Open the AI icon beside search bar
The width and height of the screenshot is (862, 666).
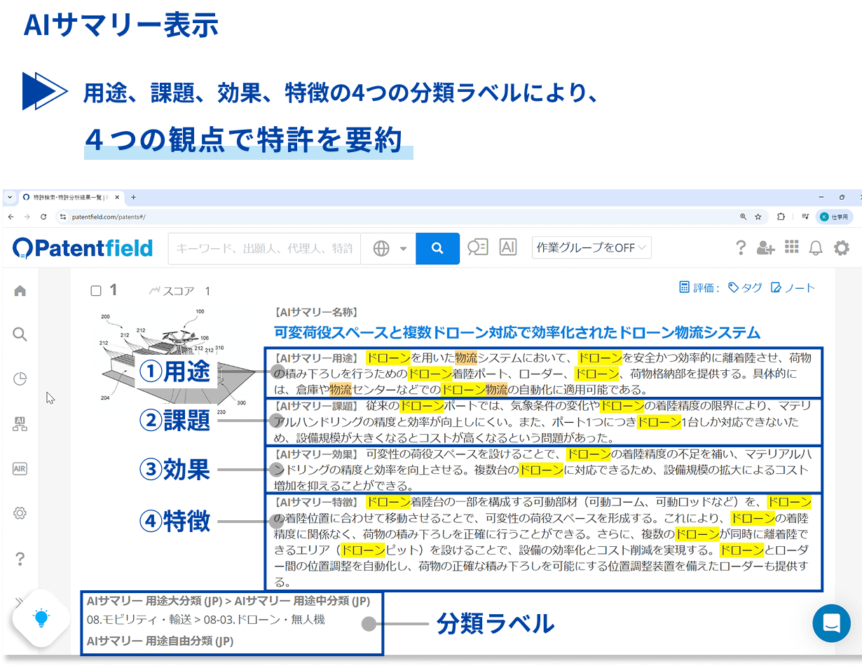pos(507,247)
